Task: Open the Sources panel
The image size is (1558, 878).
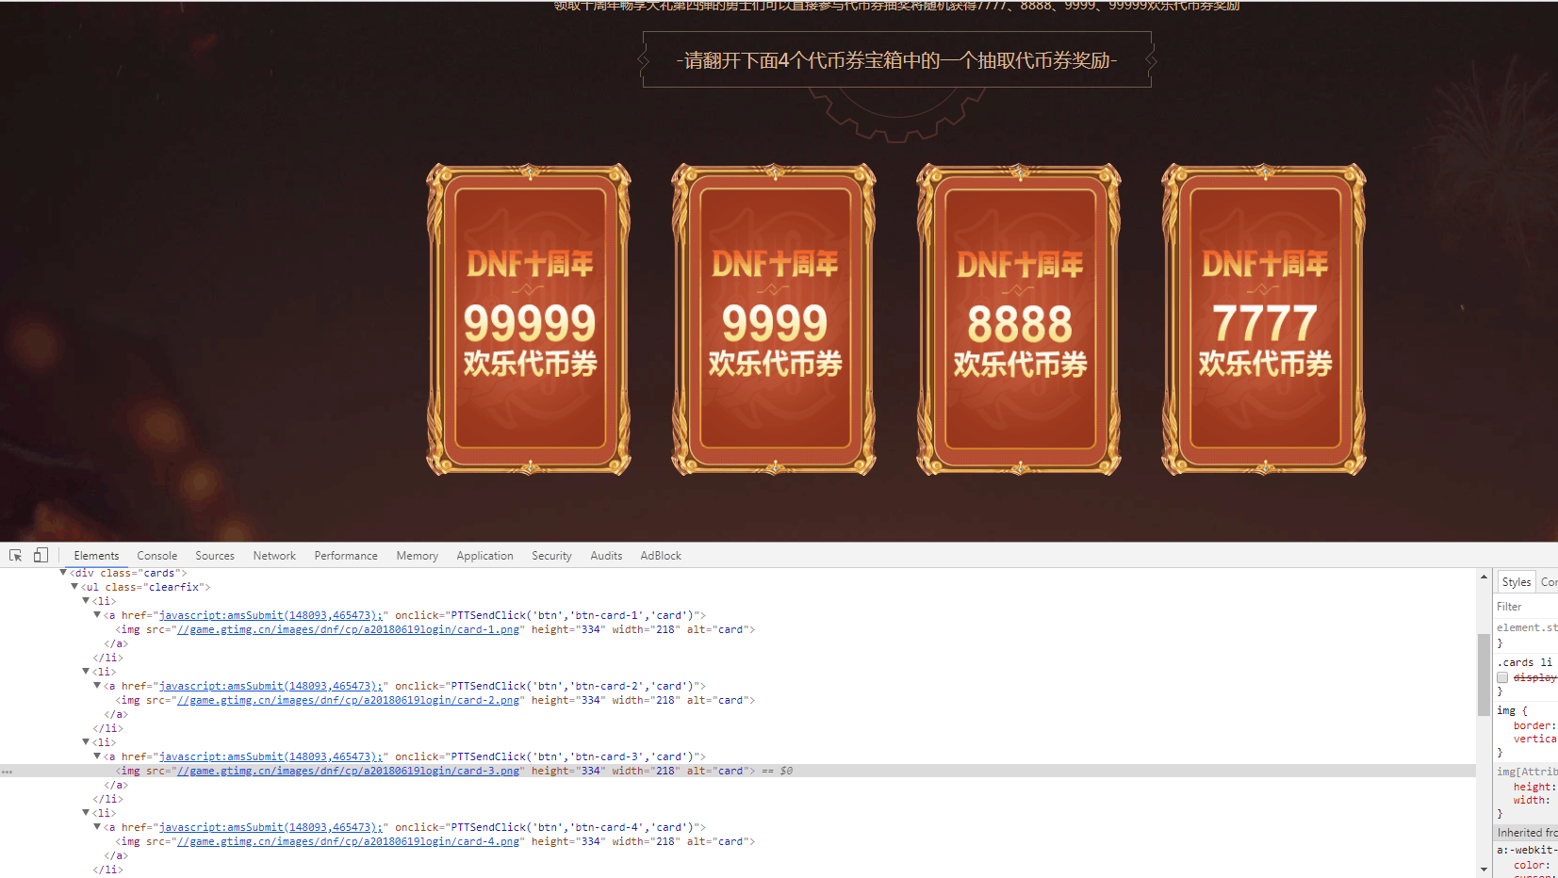Action: (215, 555)
